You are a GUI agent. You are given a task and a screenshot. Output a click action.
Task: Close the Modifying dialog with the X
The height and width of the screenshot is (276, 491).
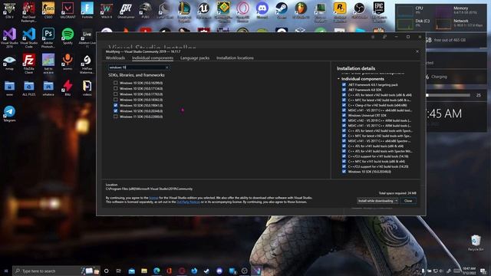[x=417, y=51]
